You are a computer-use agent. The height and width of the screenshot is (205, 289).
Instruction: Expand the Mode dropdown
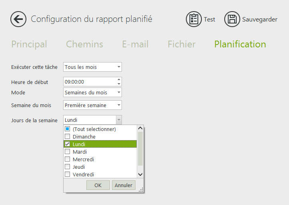click(92, 93)
